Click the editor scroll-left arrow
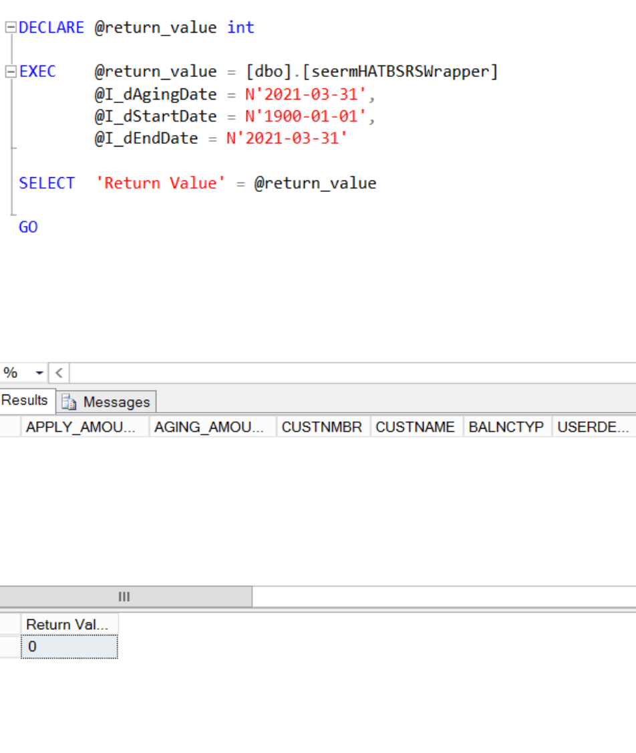The width and height of the screenshot is (636, 753). tap(59, 372)
